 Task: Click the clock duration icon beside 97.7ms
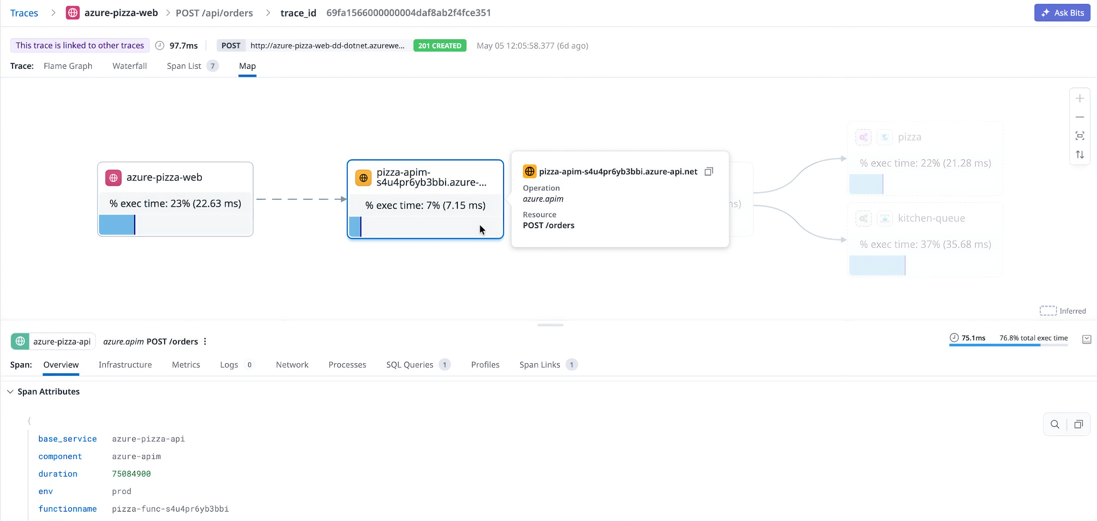tap(160, 45)
